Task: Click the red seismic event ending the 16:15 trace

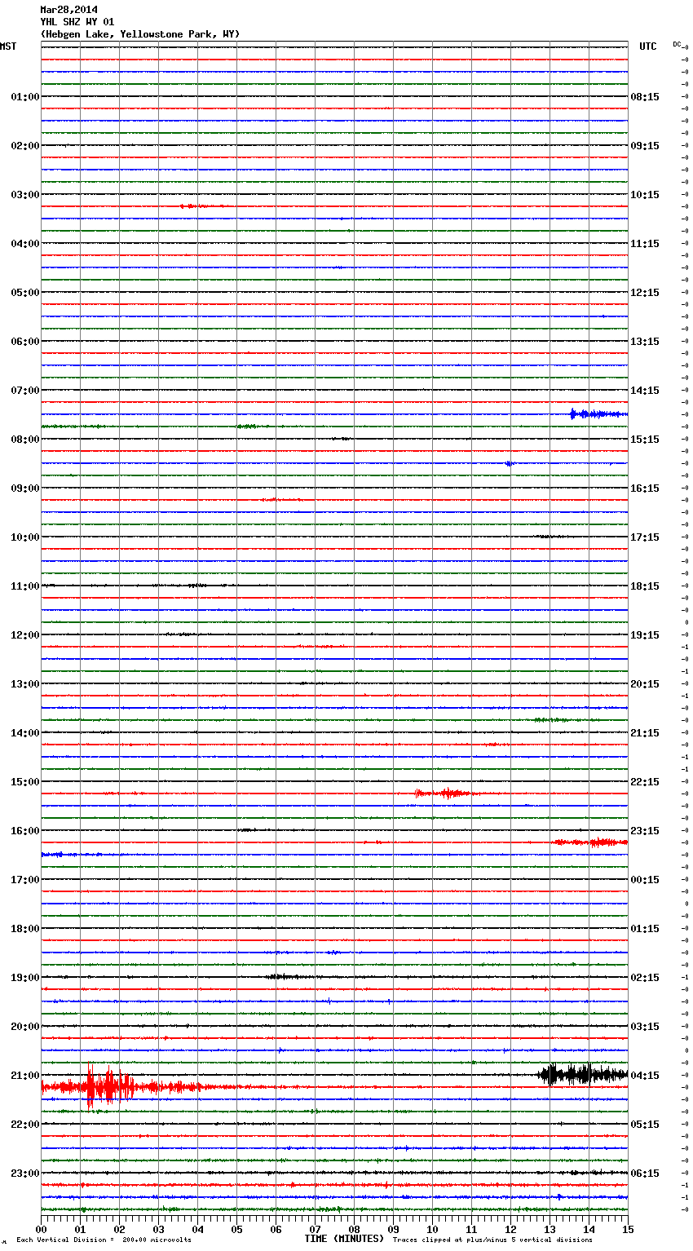Action: (x=591, y=842)
